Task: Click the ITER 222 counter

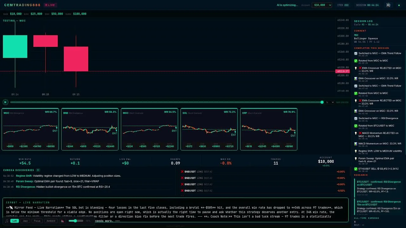Action: (343, 5)
